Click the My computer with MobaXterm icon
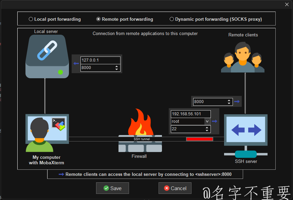293x200 pixels. point(47,133)
